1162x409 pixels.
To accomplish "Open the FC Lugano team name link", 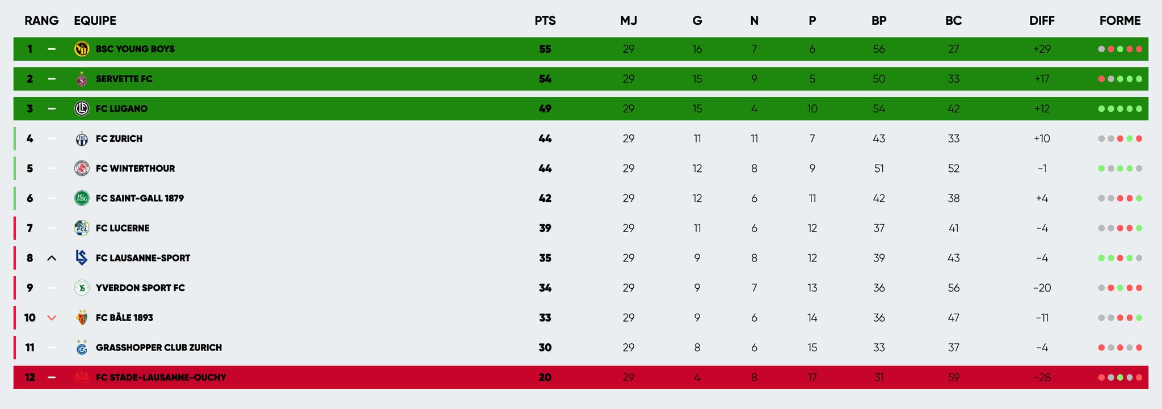I will coord(121,109).
